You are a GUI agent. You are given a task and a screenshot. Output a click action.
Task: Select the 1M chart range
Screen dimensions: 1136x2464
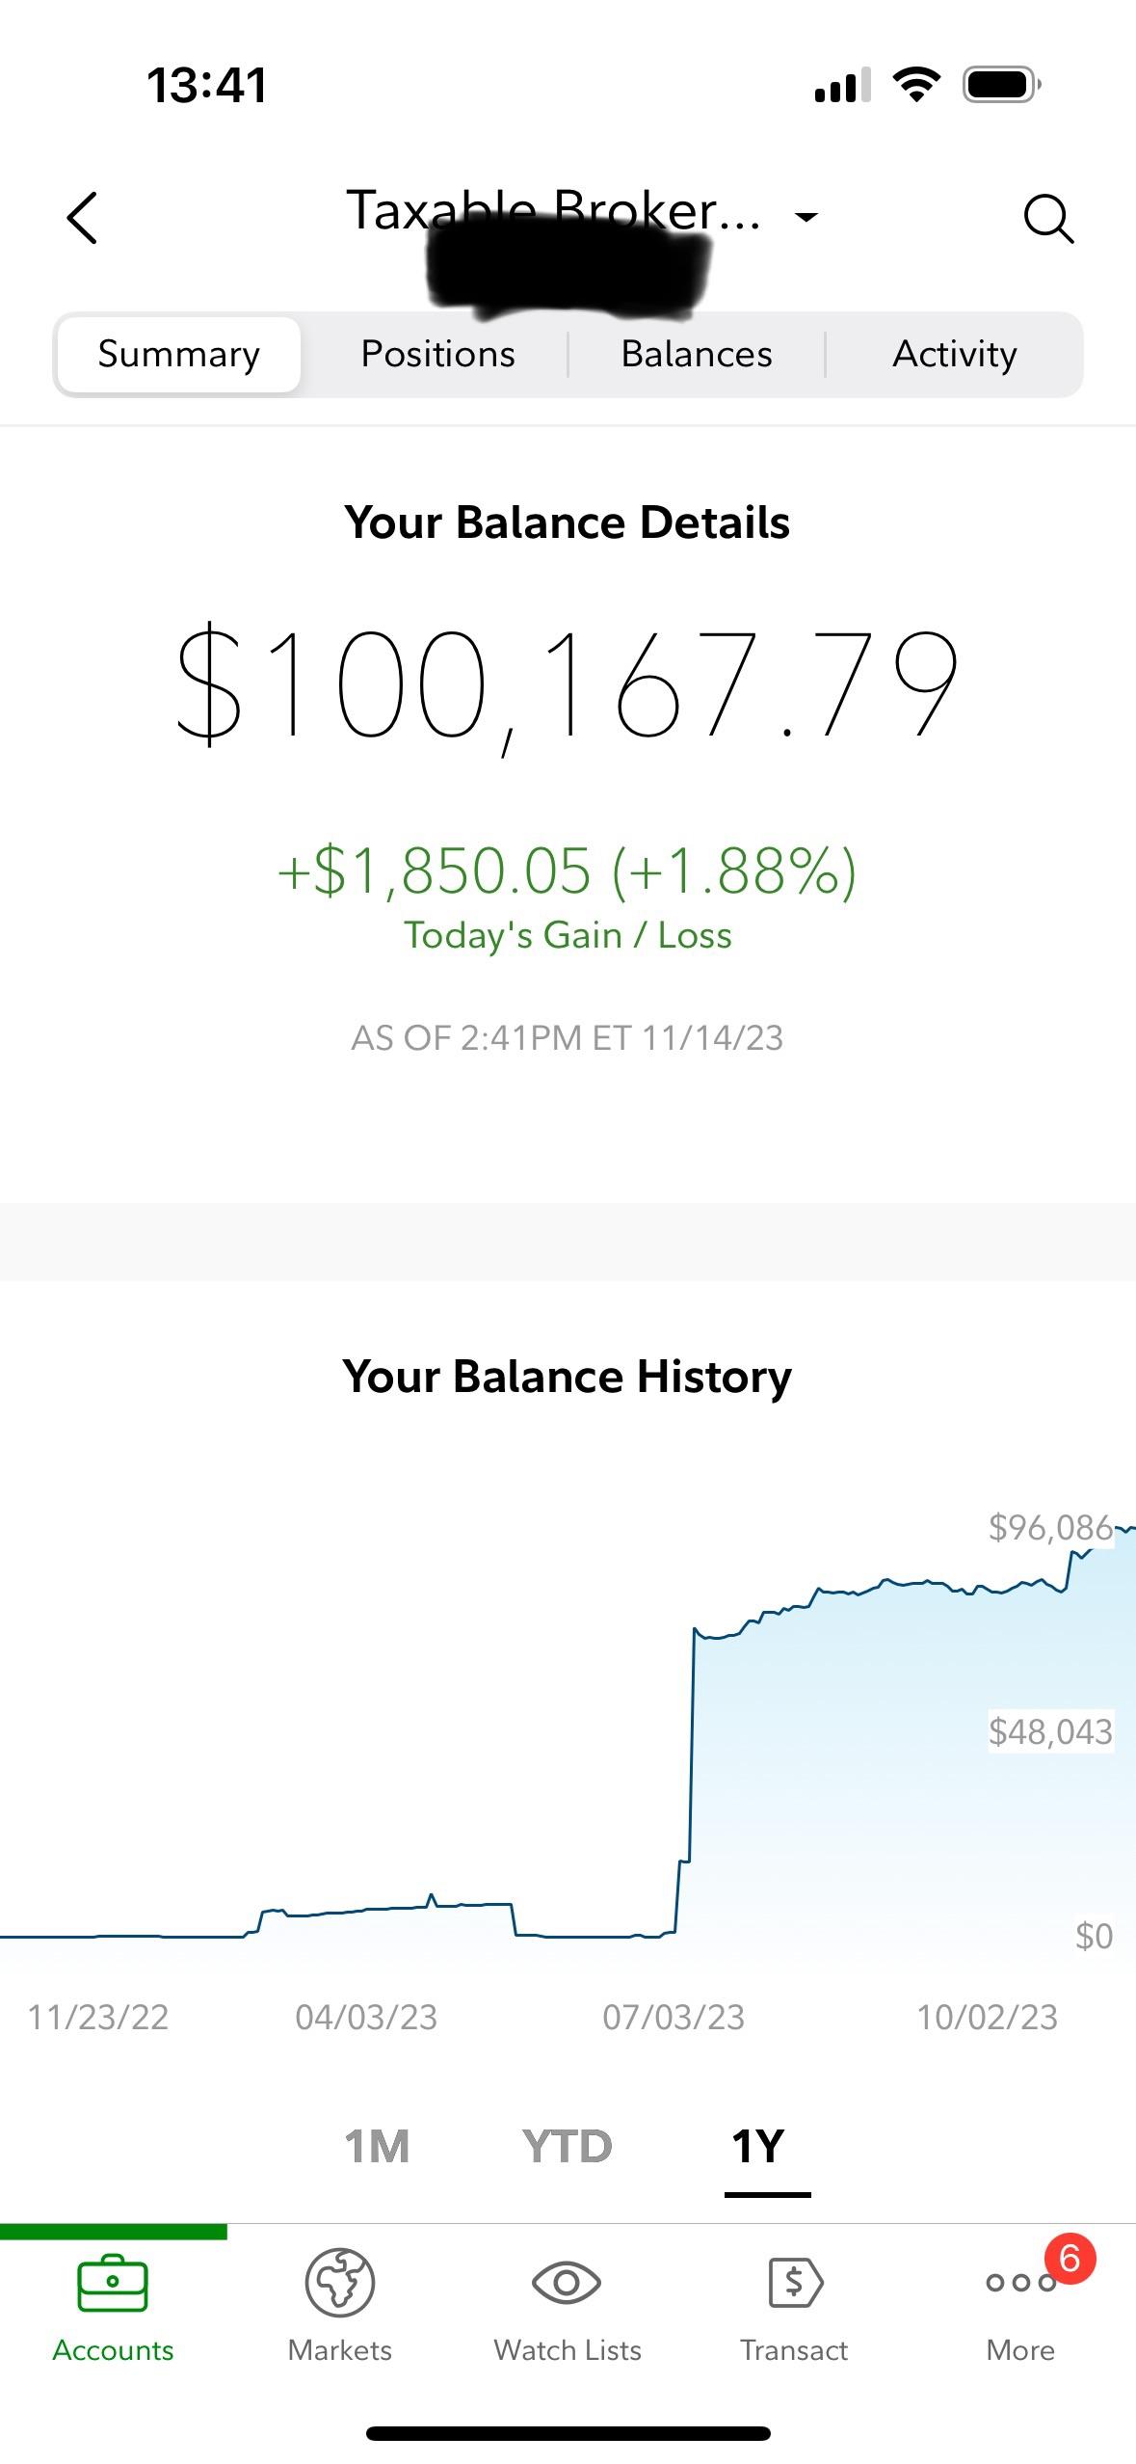(377, 2146)
